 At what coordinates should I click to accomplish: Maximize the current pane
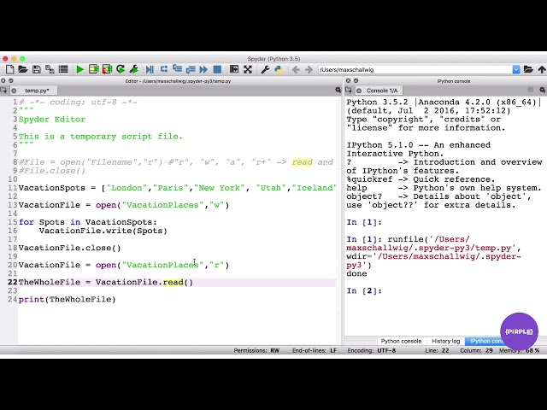click(x=234, y=69)
